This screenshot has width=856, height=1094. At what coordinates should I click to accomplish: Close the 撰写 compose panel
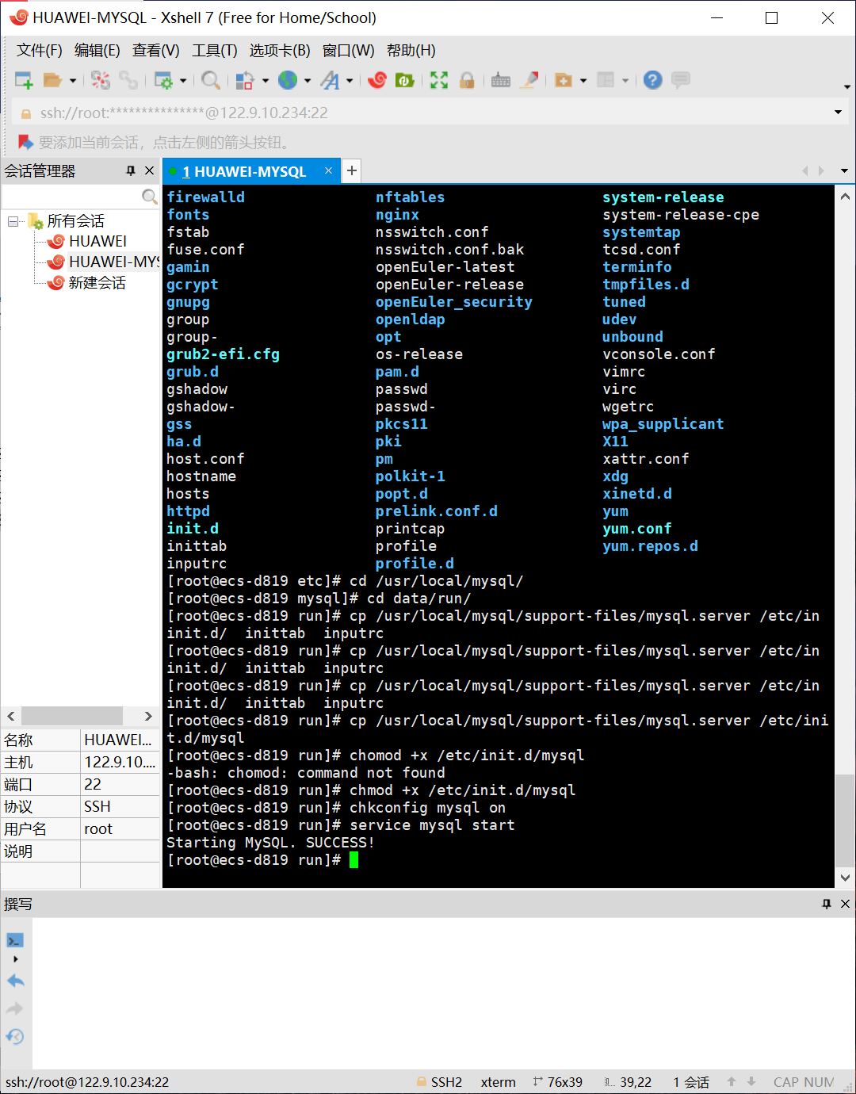coord(845,904)
